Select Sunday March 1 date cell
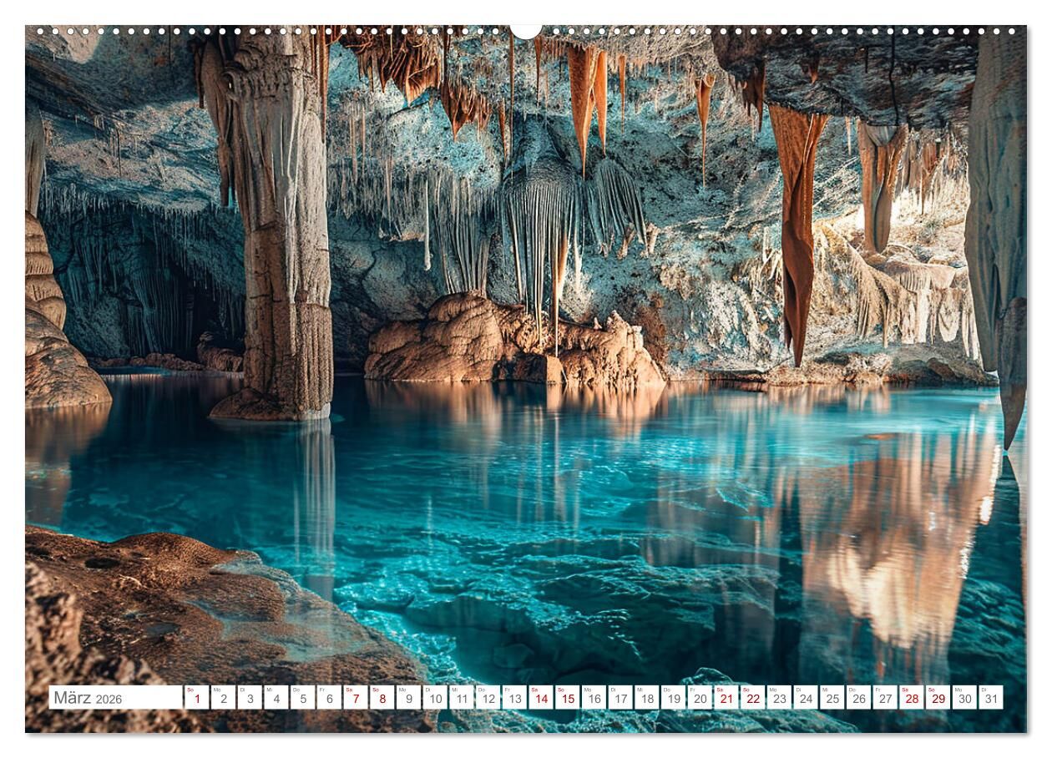Screen dimensions: 1052x758 196,698
